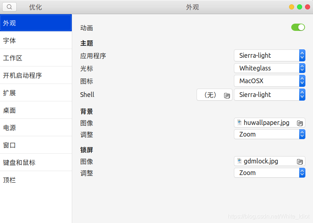
Task: Click the gdmlock.jpg lock screen image chooser
Action: point(269,161)
